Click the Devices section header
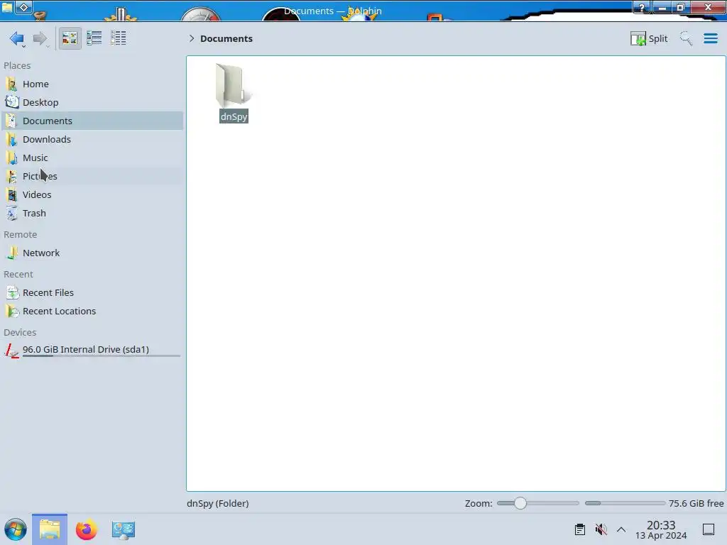727x545 pixels. click(x=20, y=333)
